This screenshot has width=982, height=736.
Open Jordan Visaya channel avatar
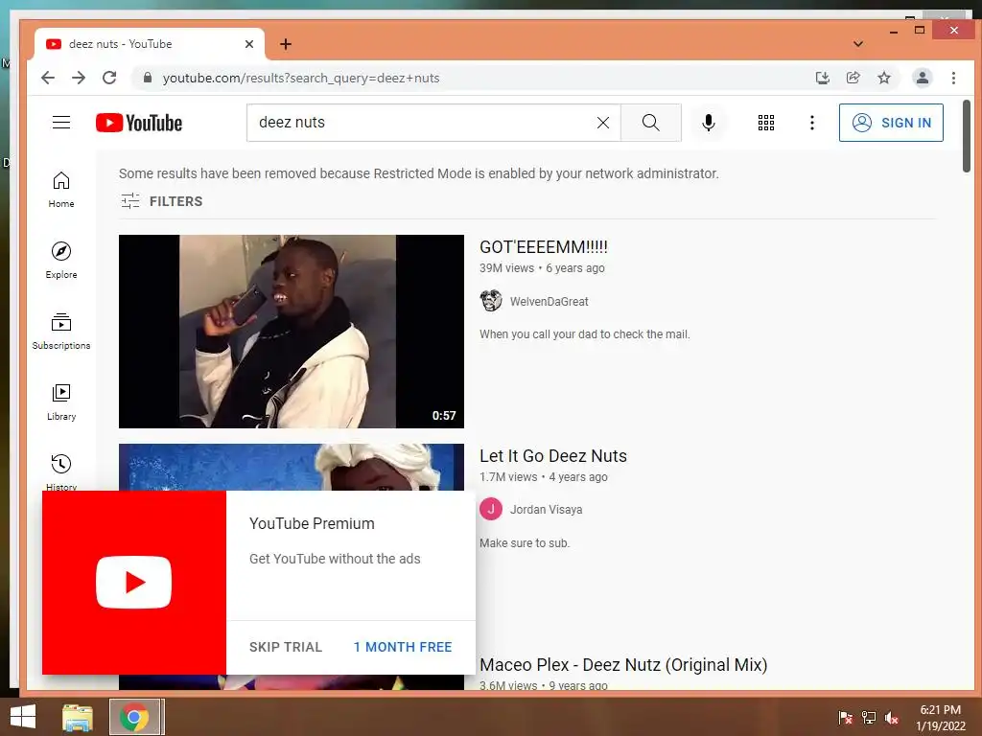(x=491, y=509)
